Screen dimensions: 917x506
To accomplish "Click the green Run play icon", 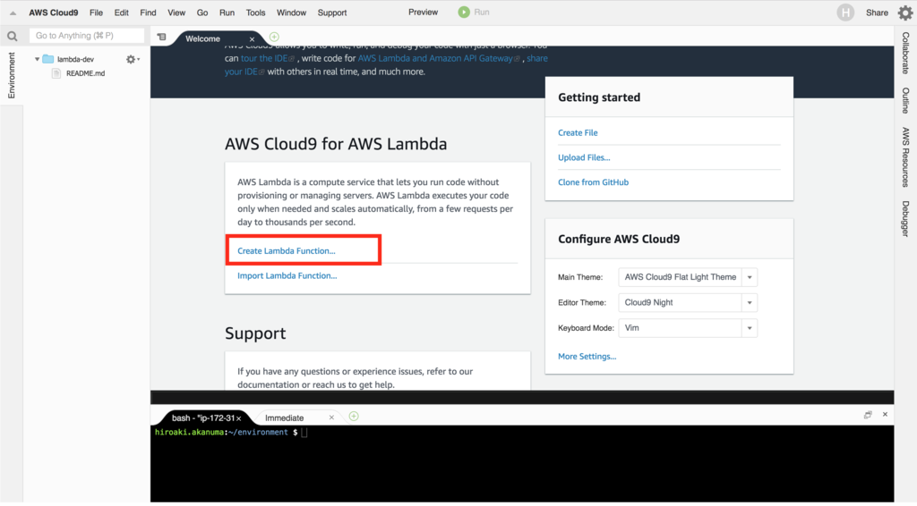I will coord(464,13).
